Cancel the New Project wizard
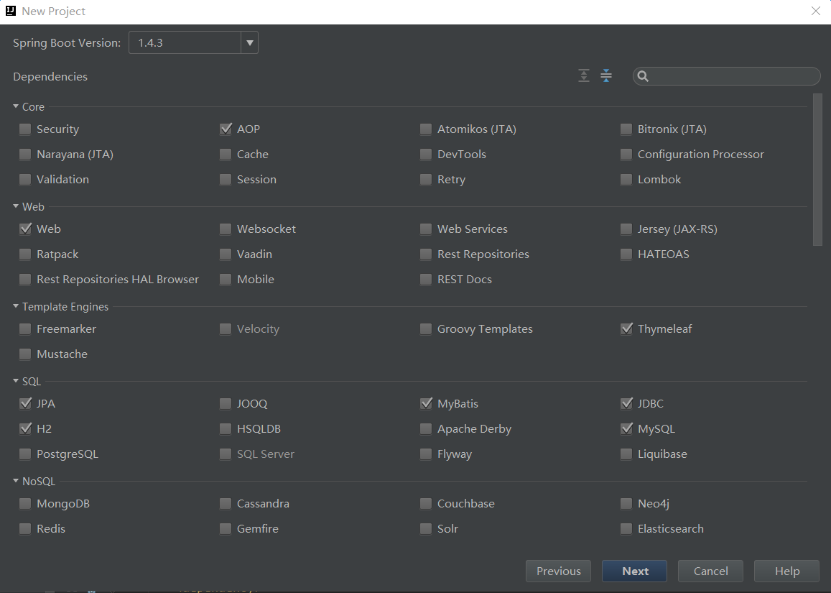This screenshot has width=831, height=593. click(710, 571)
